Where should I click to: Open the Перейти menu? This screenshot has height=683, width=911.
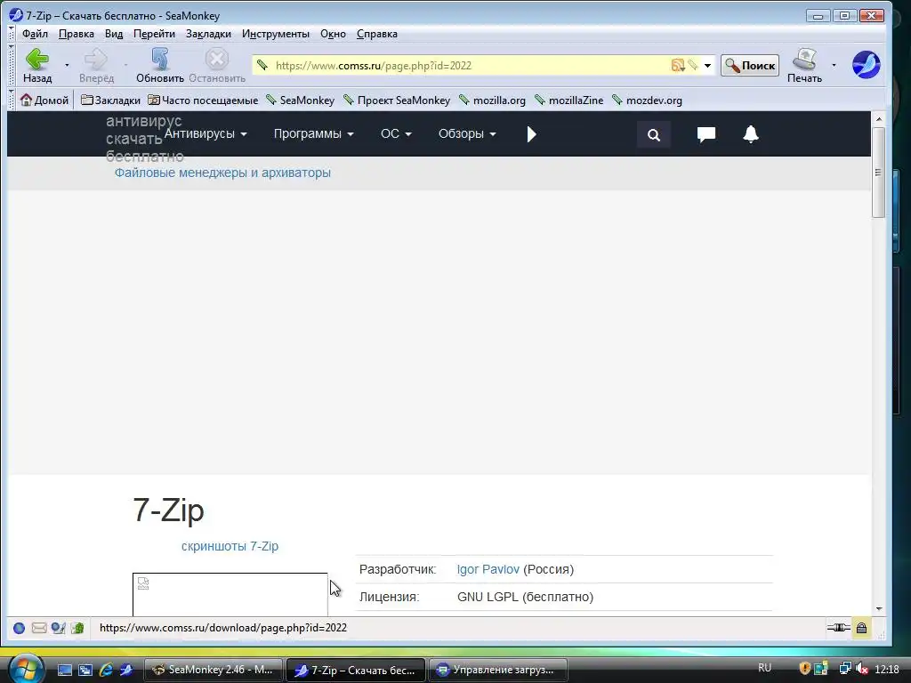coord(154,34)
